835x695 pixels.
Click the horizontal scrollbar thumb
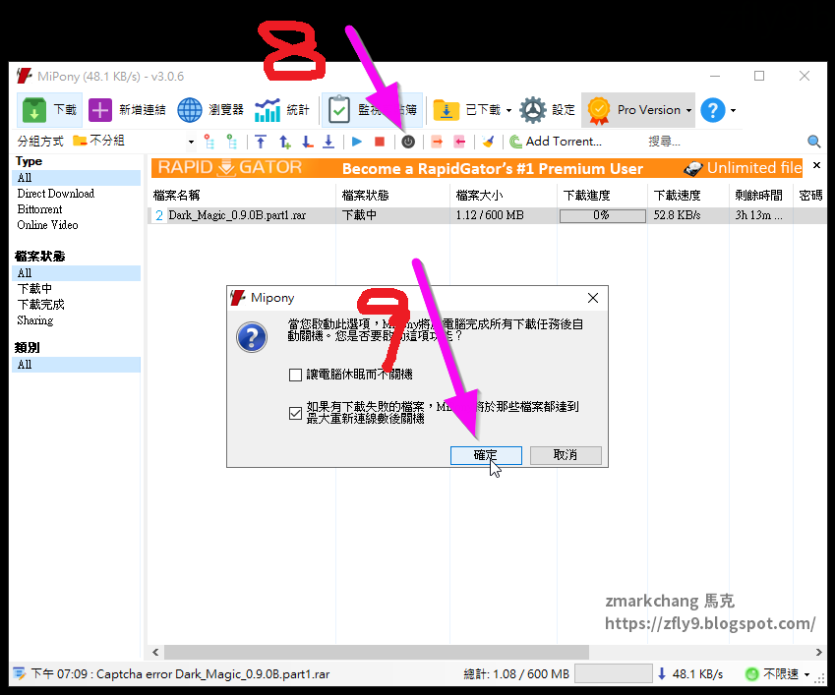click(x=377, y=652)
